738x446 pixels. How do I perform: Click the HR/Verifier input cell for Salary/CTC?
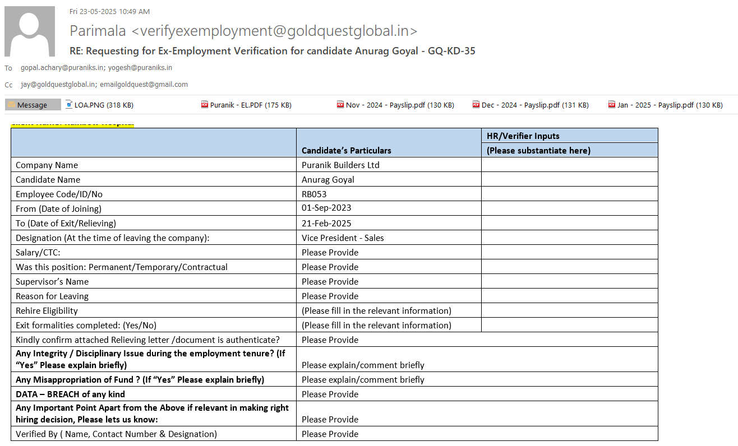pos(569,252)
